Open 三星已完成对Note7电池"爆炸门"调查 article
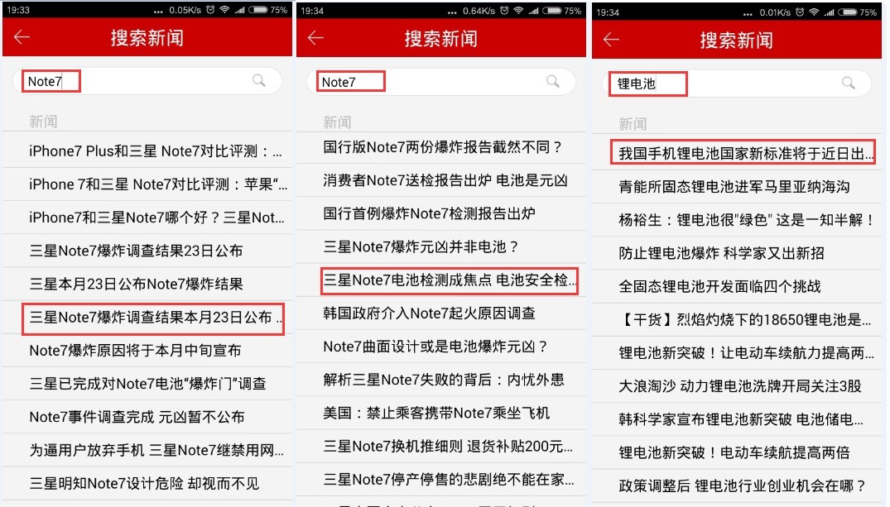 pos(147,384)
